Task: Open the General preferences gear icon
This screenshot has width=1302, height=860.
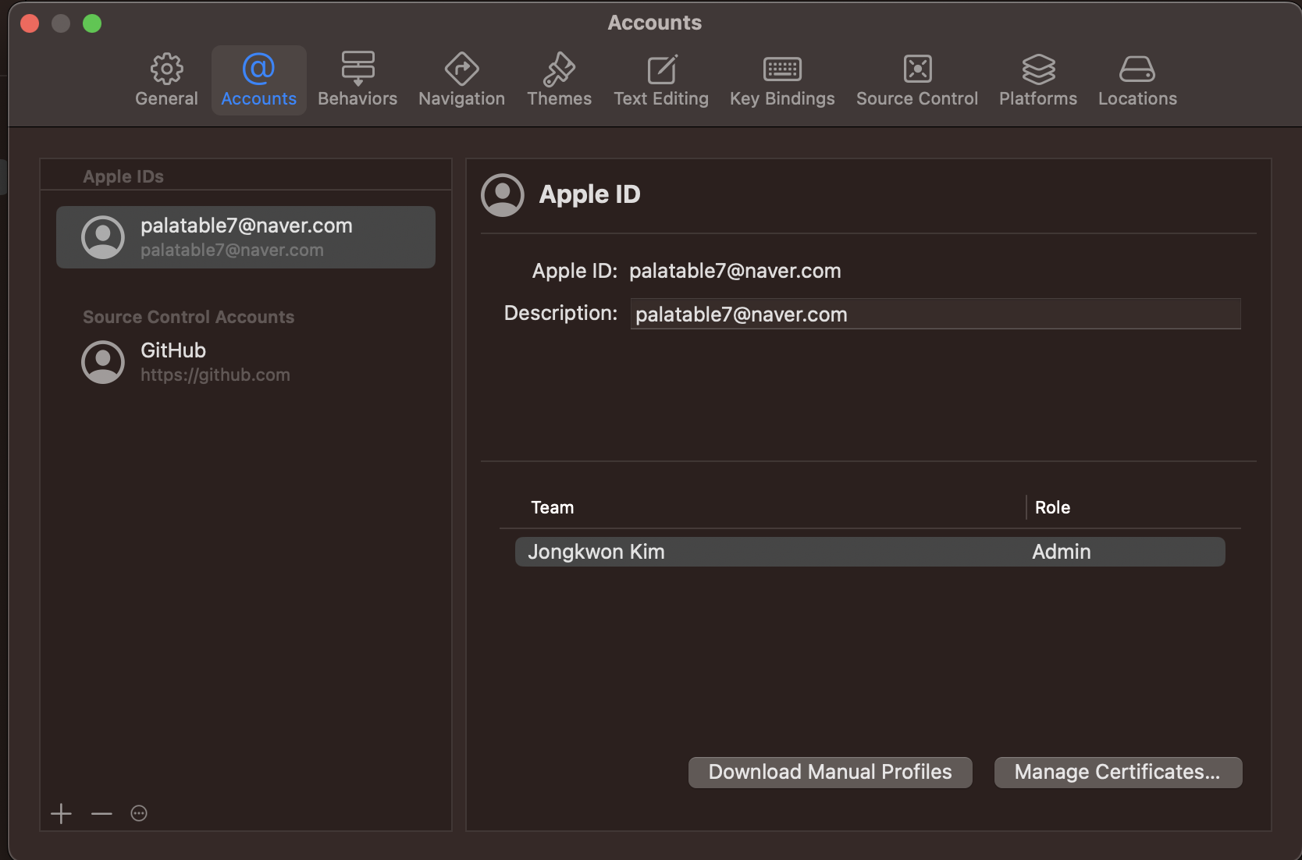Action: tap(166, 69)
